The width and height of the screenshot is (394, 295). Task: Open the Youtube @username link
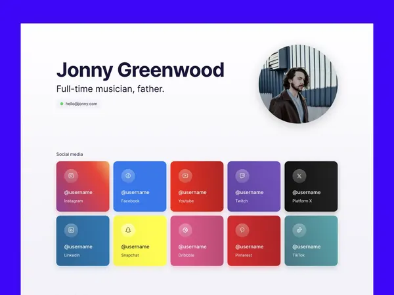192,192
